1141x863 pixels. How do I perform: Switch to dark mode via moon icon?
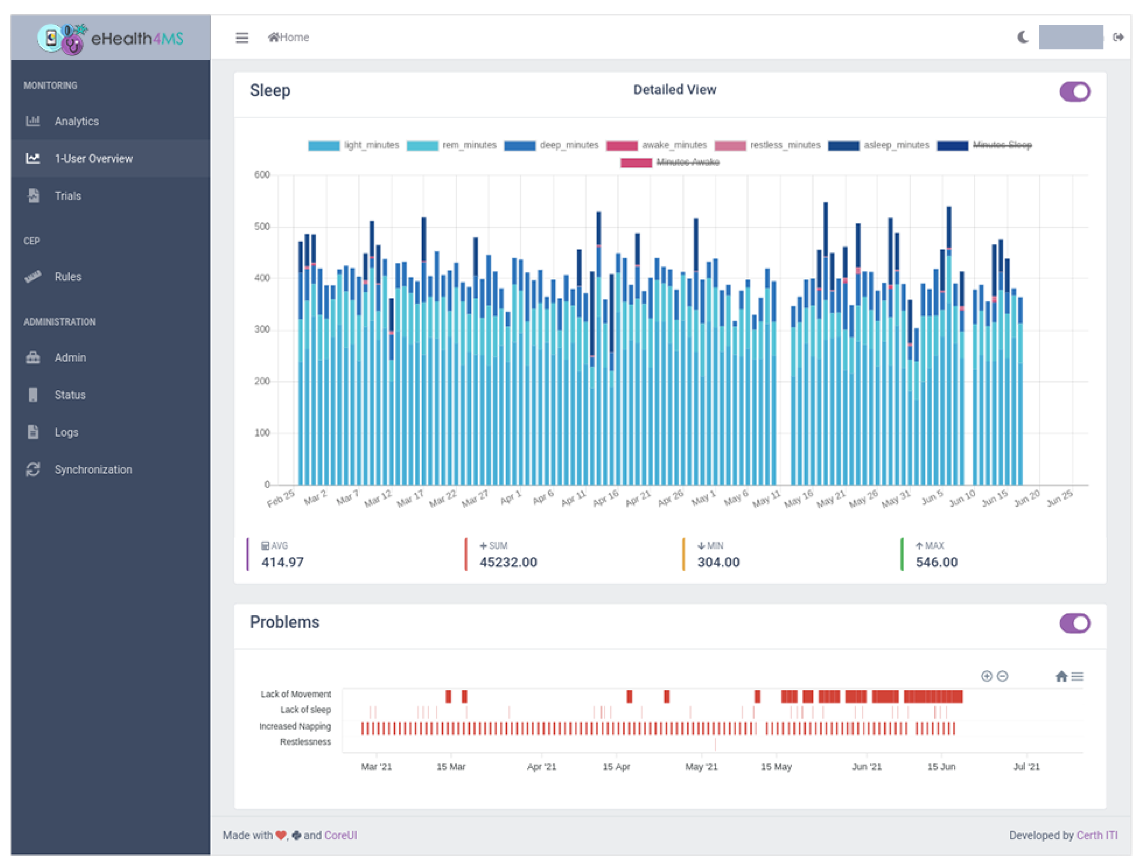tap(1023, 37)
